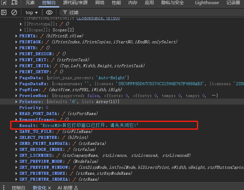Expand the PRINTAOK function property
Image resolution: width=244 pixels, height=190 pixels.
coord(16,42)
